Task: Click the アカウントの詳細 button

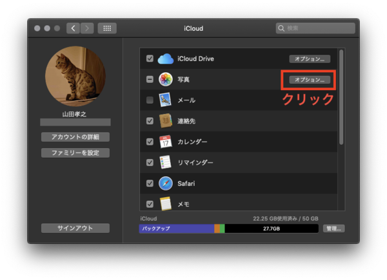Action: point(75,137)
